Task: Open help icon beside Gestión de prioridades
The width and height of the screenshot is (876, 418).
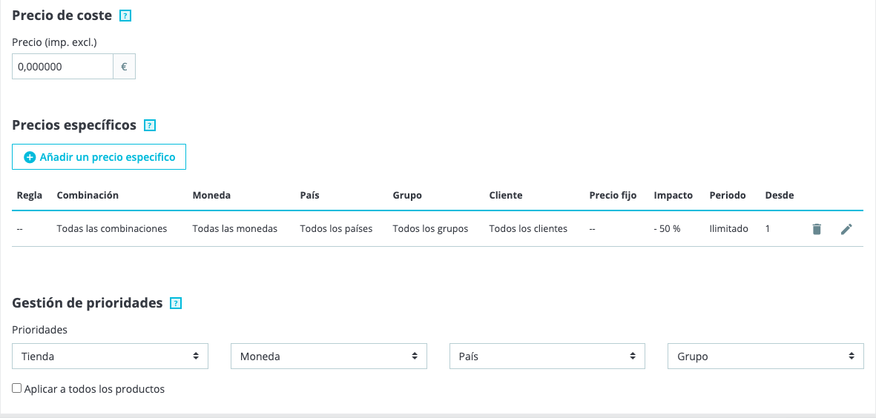Action: tap(176, 304)
